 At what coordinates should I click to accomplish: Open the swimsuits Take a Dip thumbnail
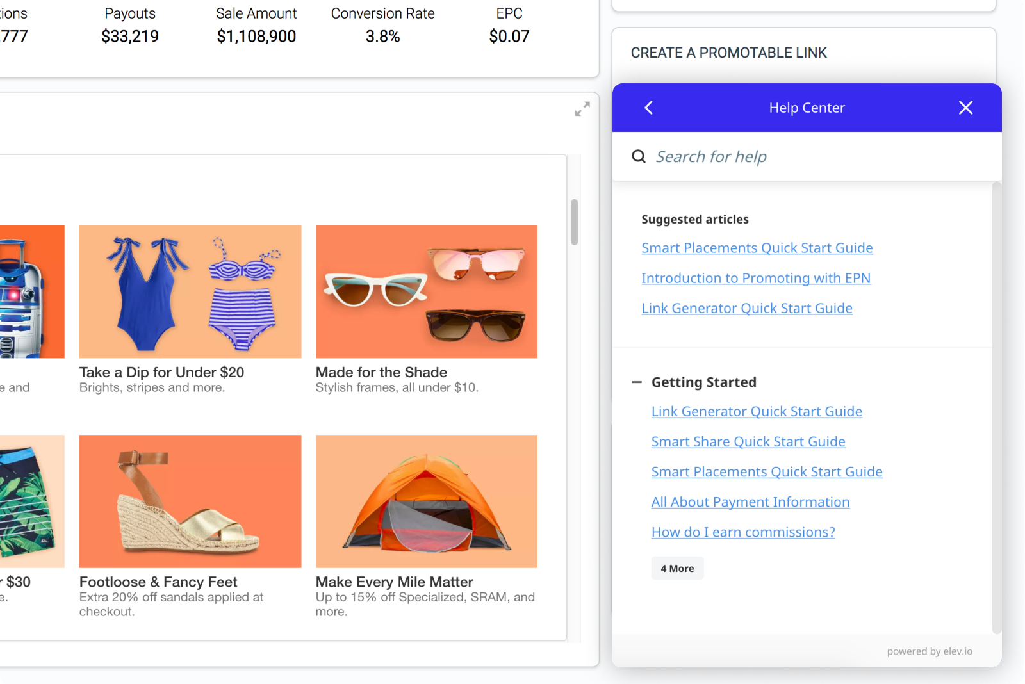[x=190, y=291]
